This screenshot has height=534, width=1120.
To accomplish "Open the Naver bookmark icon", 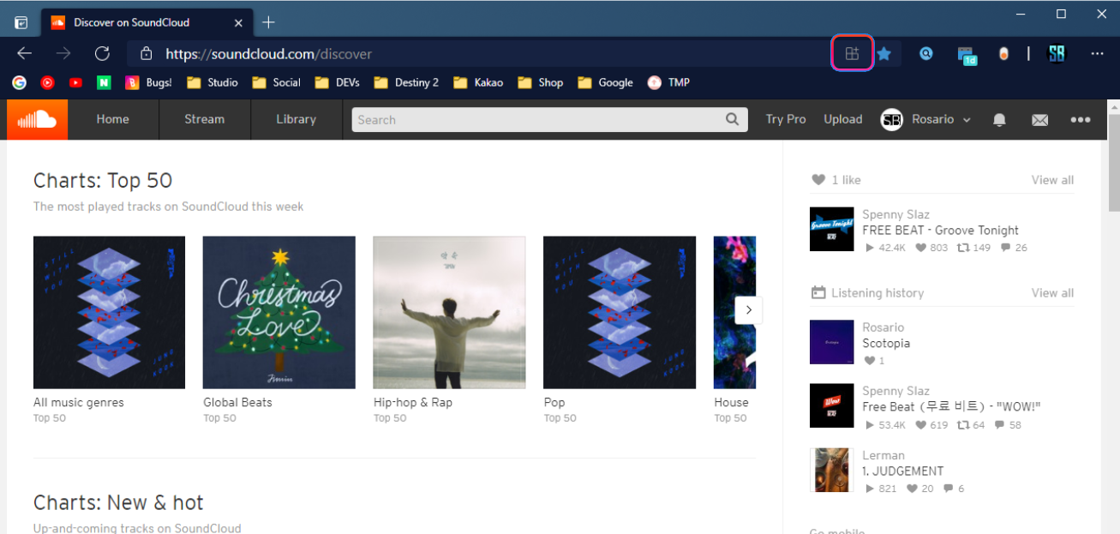I will [104, 82].
